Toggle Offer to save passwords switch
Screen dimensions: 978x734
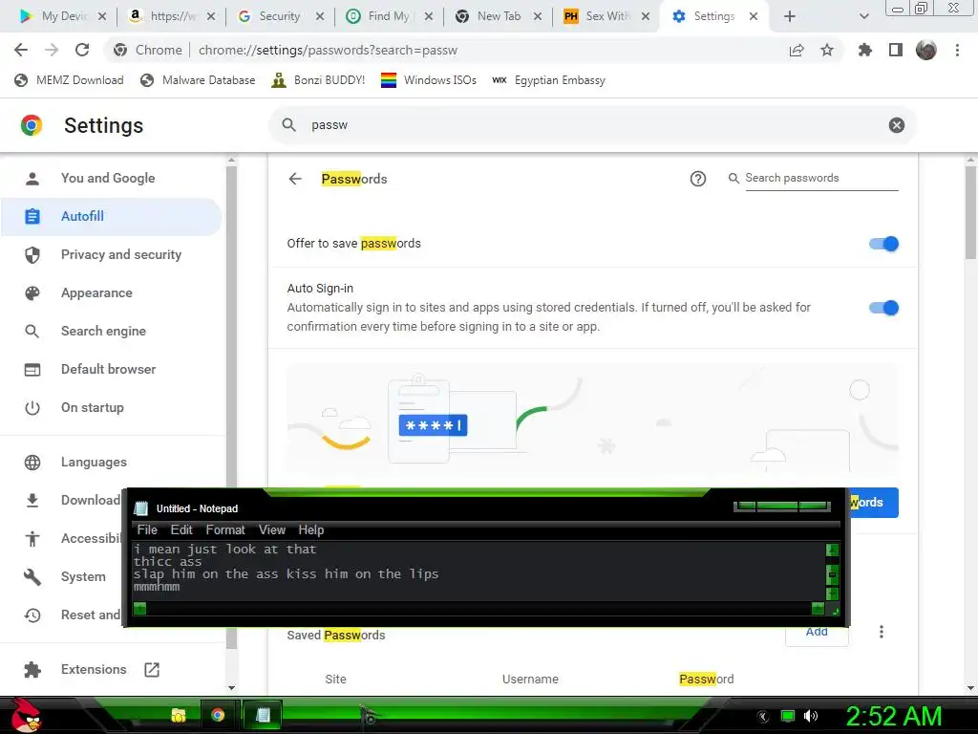(x=883, y=244)
